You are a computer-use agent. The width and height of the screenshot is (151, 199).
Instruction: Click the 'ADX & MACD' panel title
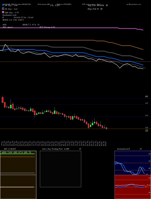point(10,149)
